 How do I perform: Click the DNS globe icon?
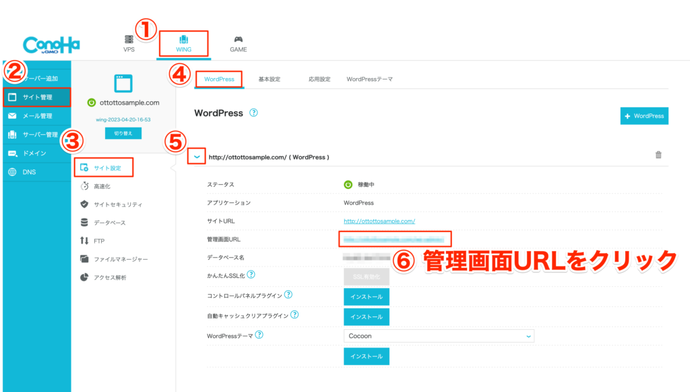pyautogui.click(x=12, y=172)
